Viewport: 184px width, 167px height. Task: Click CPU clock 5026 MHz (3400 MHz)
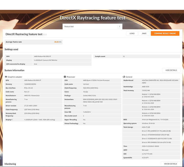pos(90,88)
